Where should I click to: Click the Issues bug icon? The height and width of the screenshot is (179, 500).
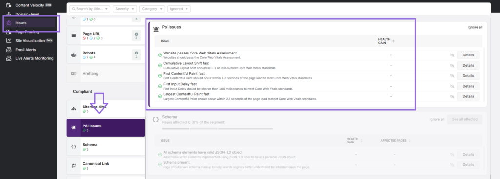click(x=9, y=23)
